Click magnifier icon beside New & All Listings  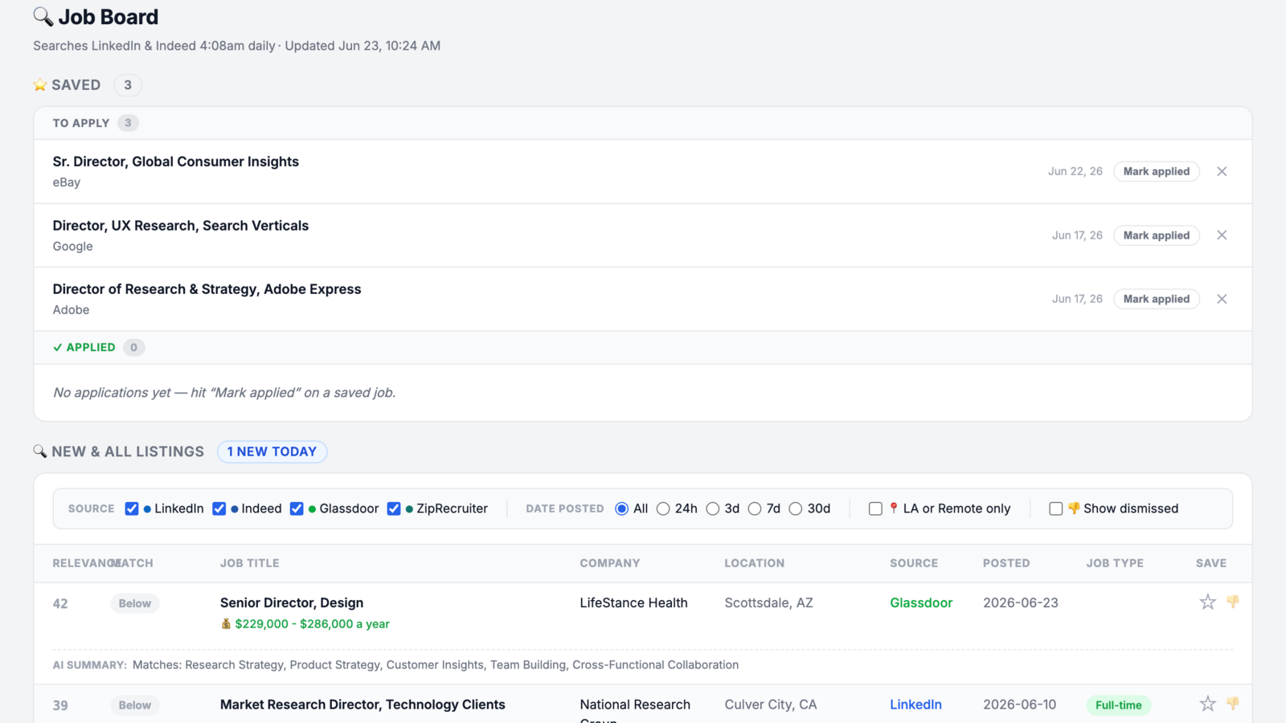tap(40, 451)
